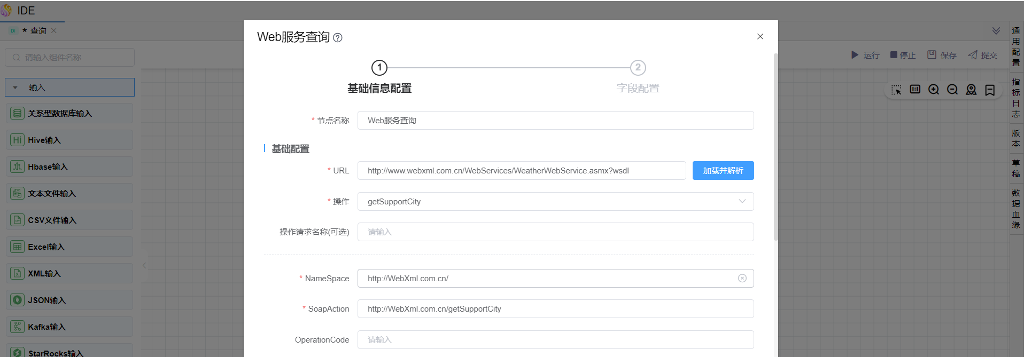Click the 1:1 actual size icon
Image resolution: width=1024 pixels, height=357 pixels.
[915, 90]
